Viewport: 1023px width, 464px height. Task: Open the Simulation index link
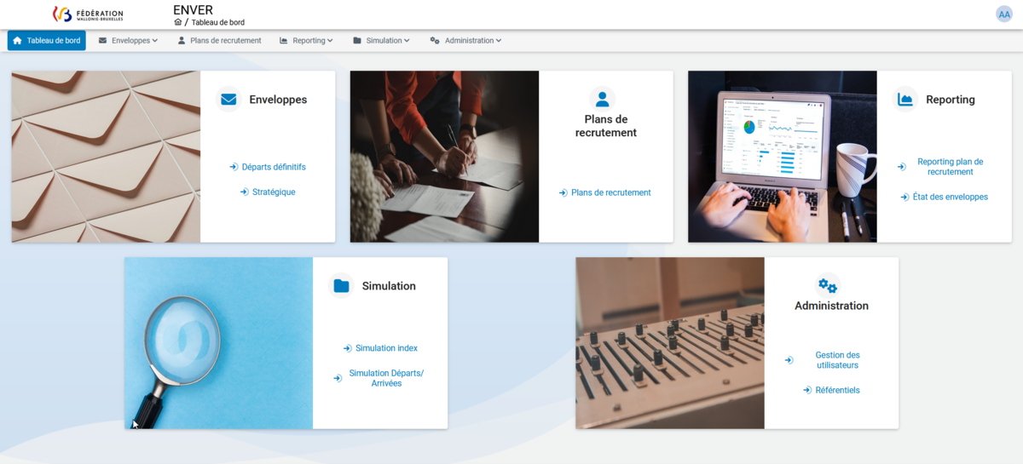pyautogui.click(x=386, y=348)
